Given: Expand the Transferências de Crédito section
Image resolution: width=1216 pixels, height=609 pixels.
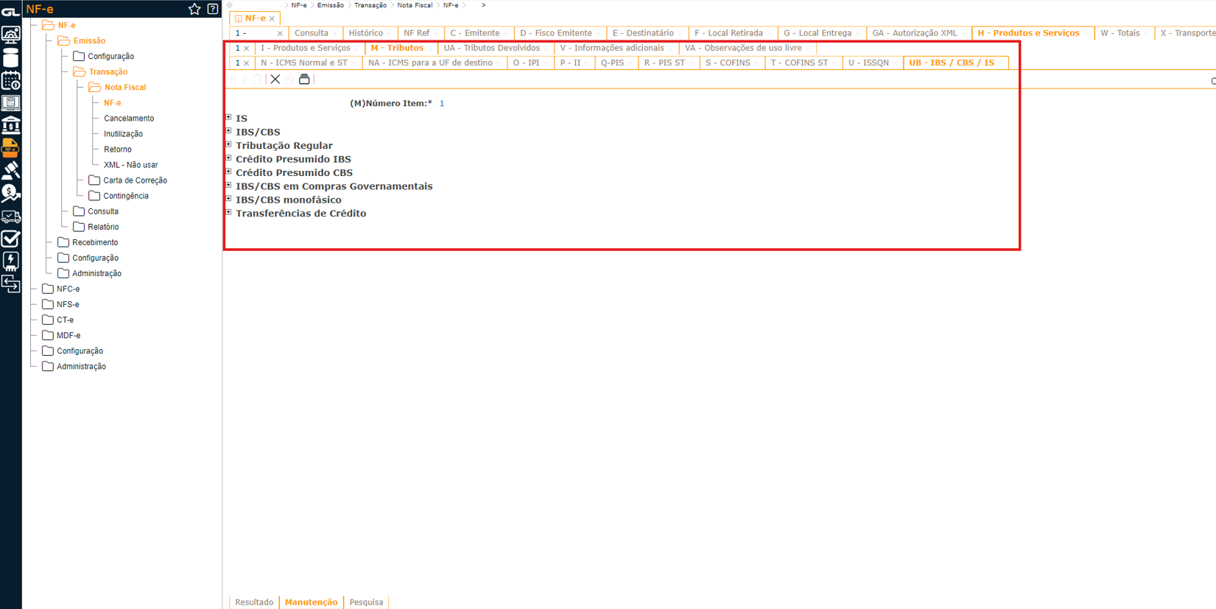Looking at the screenshot, I should coord(229,212).
